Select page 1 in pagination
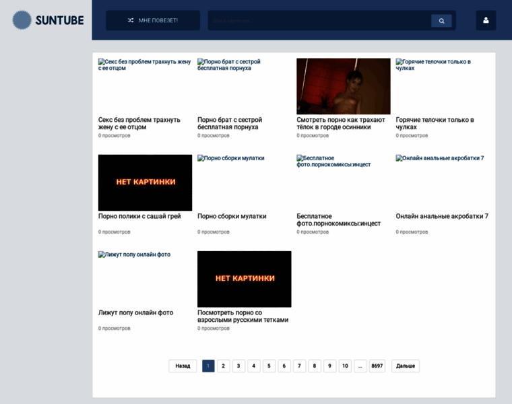This screenshot has width=512, height=404. click(x=208, y=366)
